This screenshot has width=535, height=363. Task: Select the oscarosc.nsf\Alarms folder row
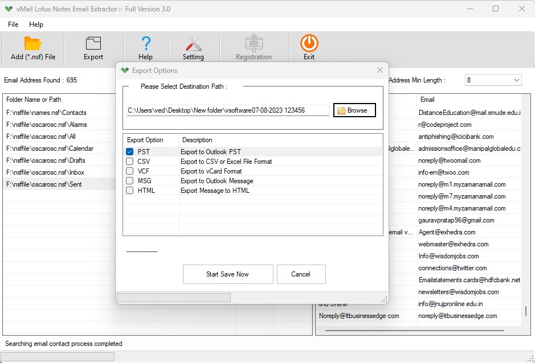59,125
